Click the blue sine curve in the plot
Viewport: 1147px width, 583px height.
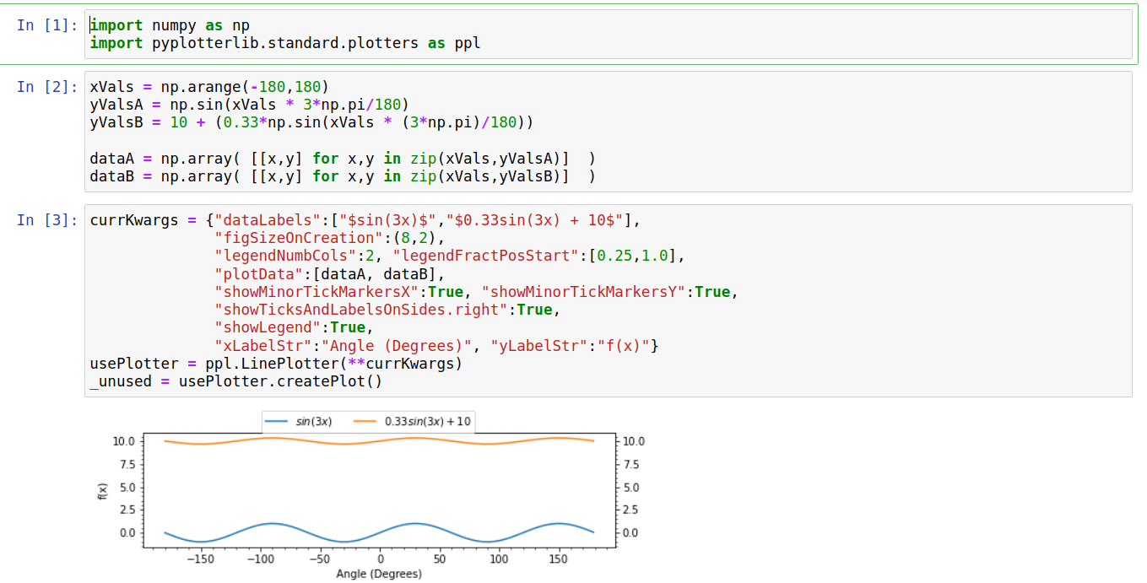click(380, 532)
